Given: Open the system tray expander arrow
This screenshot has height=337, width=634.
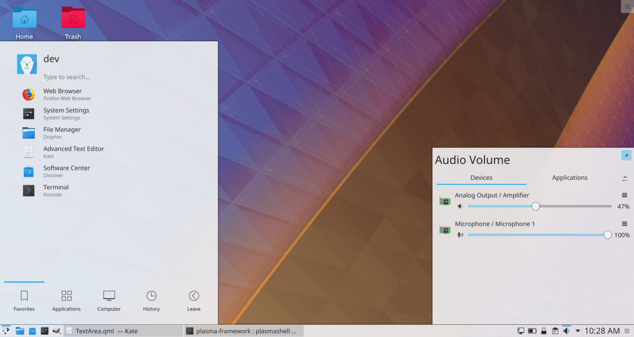Looking at the screenshot, I should pyautogui.click(x=577, y=331).
